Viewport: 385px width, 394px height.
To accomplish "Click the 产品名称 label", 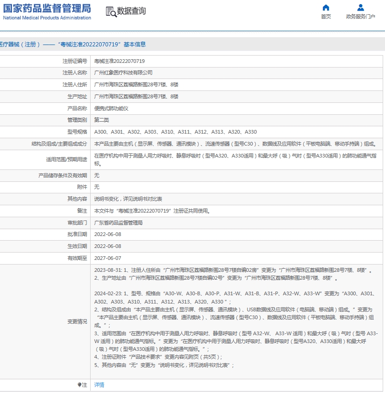I will [x=77, y=108].
